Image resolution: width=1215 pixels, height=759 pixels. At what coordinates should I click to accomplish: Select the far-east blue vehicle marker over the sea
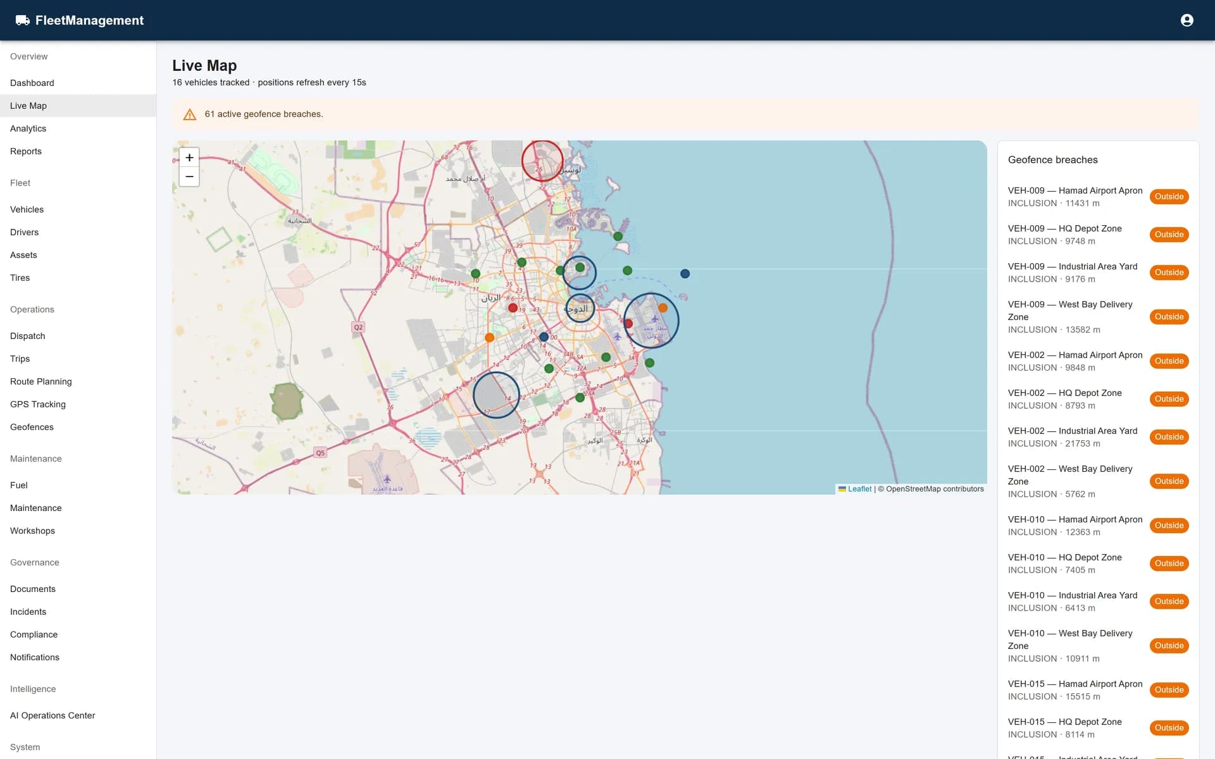(685, 274)
